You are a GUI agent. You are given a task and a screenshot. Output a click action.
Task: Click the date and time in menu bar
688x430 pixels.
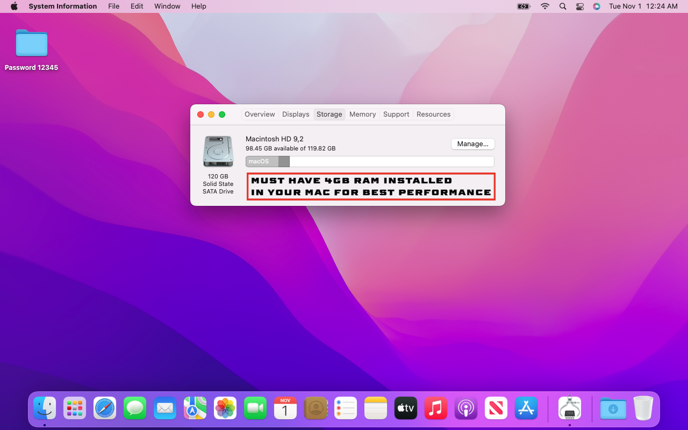click(643, 6)
